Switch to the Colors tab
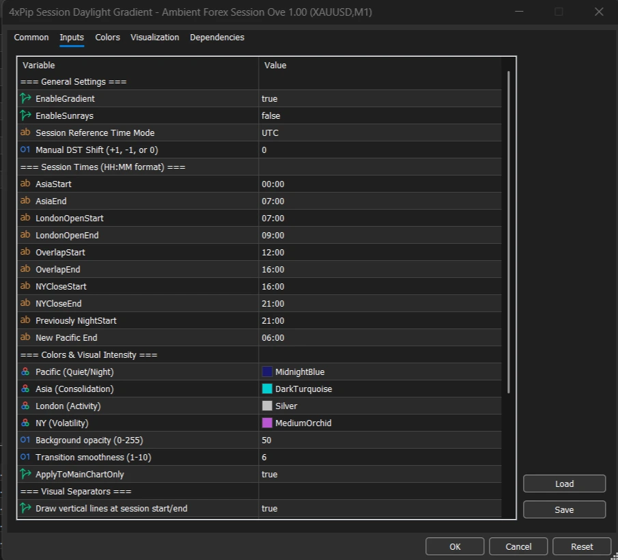This screenshot has width=618, height=560. [107, 38]
